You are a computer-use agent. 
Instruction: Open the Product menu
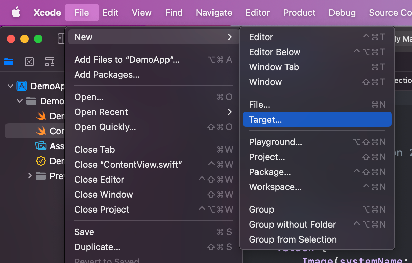(299, 13)
